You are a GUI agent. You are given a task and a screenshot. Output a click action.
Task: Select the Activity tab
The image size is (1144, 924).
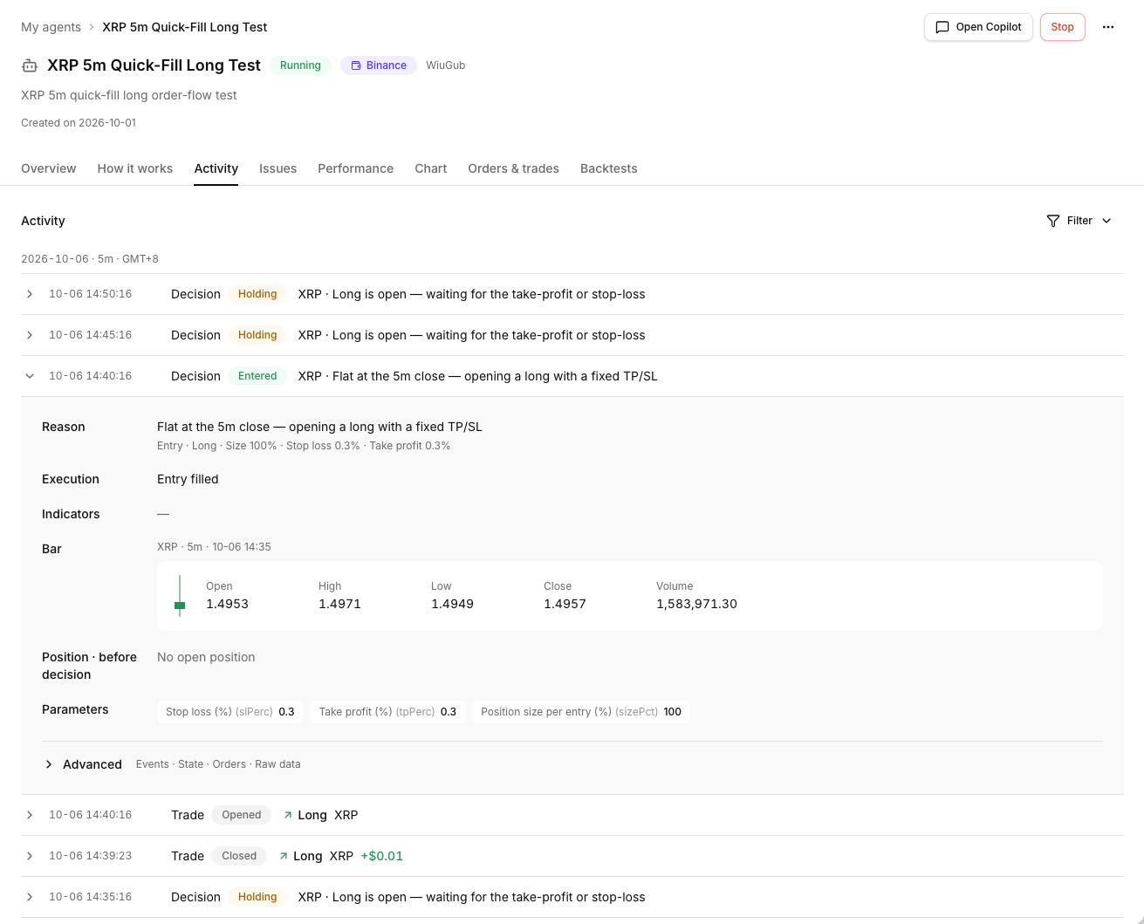(216, 168)
